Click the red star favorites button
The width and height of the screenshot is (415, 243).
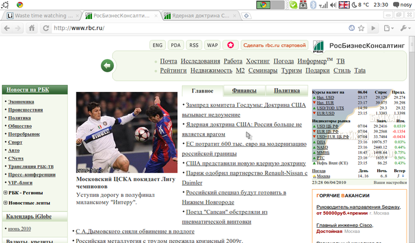coord(231,45)
